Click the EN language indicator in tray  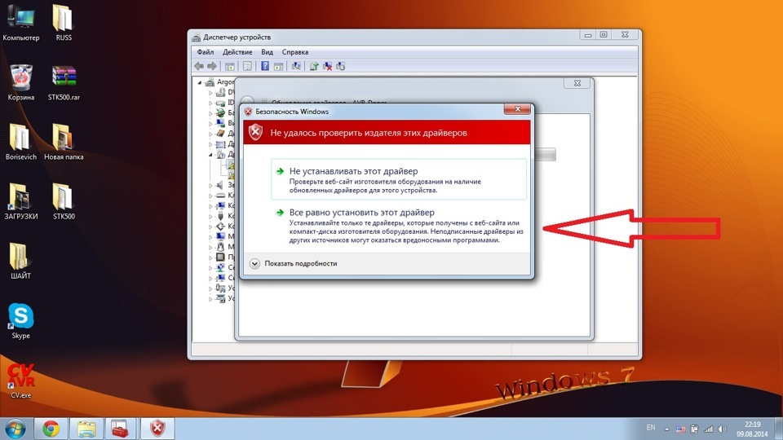pos(651,428)
